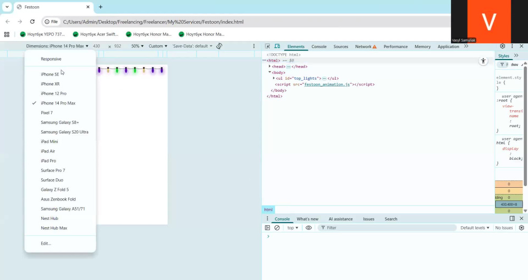Open the Application tab
Viewport: 528px width, 280px height.
(x=448, y=47)
